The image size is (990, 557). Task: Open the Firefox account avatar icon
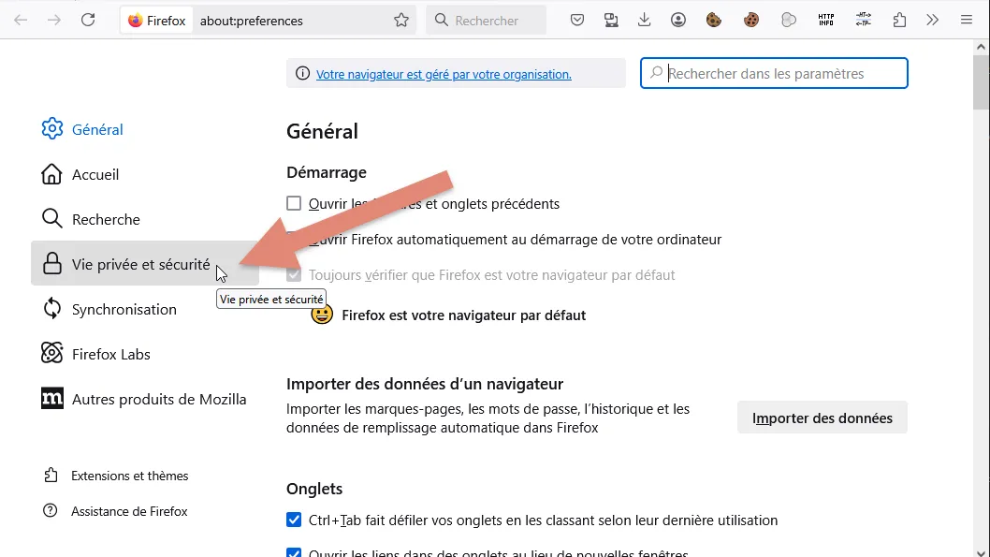tap(678, 21)
